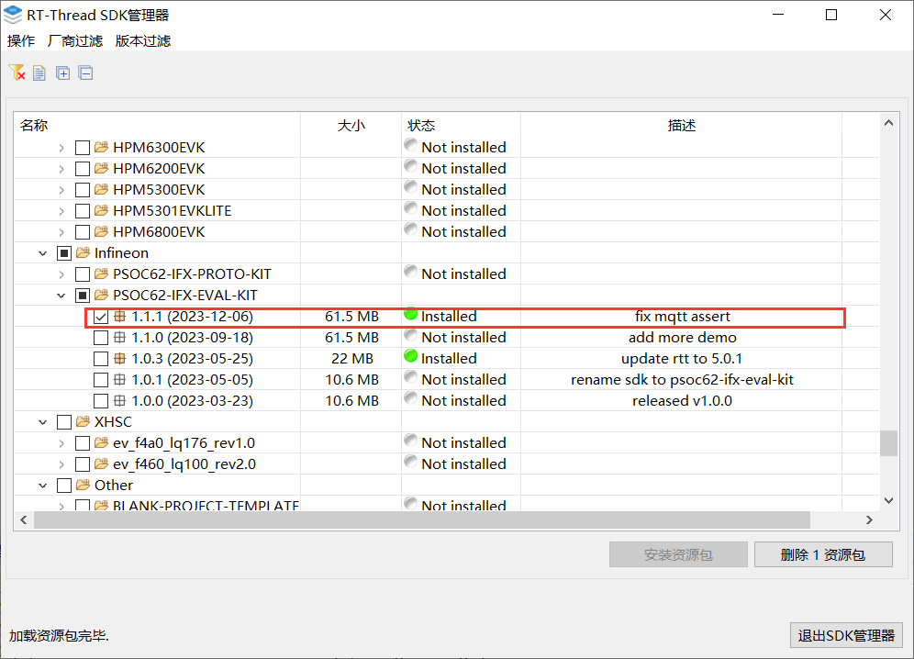
Task: Expand the HPM6200EVK tree node
Action: pyautogui.click(x=61, y=169)
